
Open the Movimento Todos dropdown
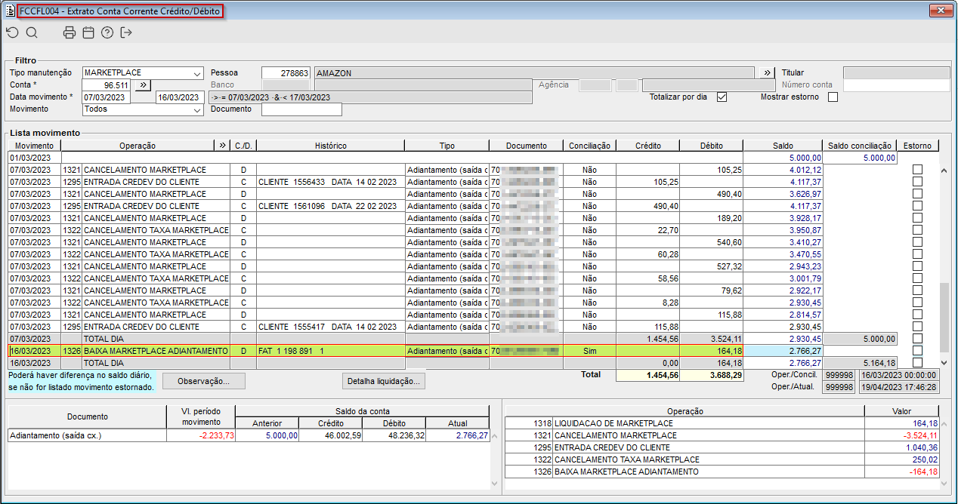pyautogui.click(x=197, y=109)
